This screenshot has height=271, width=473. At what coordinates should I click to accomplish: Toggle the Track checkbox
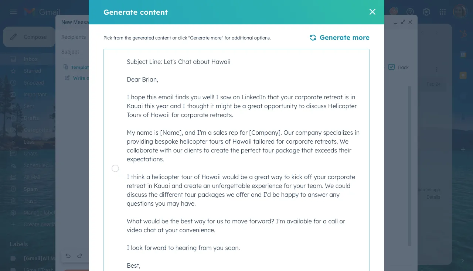tap(392, 67)
